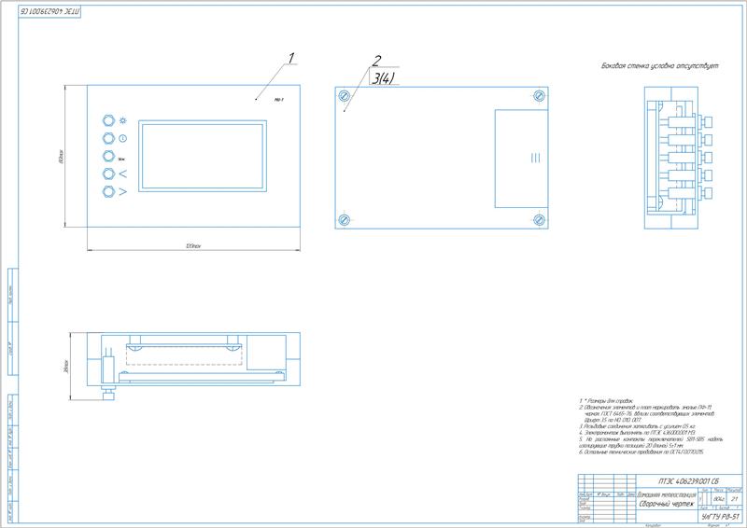Click technical requirement note number 6

coord(641,452)
